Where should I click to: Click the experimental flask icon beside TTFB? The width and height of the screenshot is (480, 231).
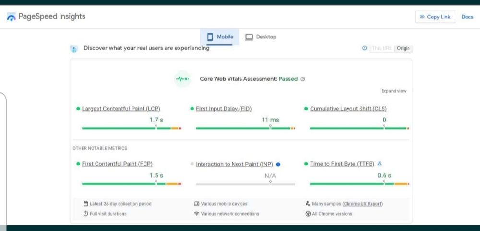tap(379, 164)
